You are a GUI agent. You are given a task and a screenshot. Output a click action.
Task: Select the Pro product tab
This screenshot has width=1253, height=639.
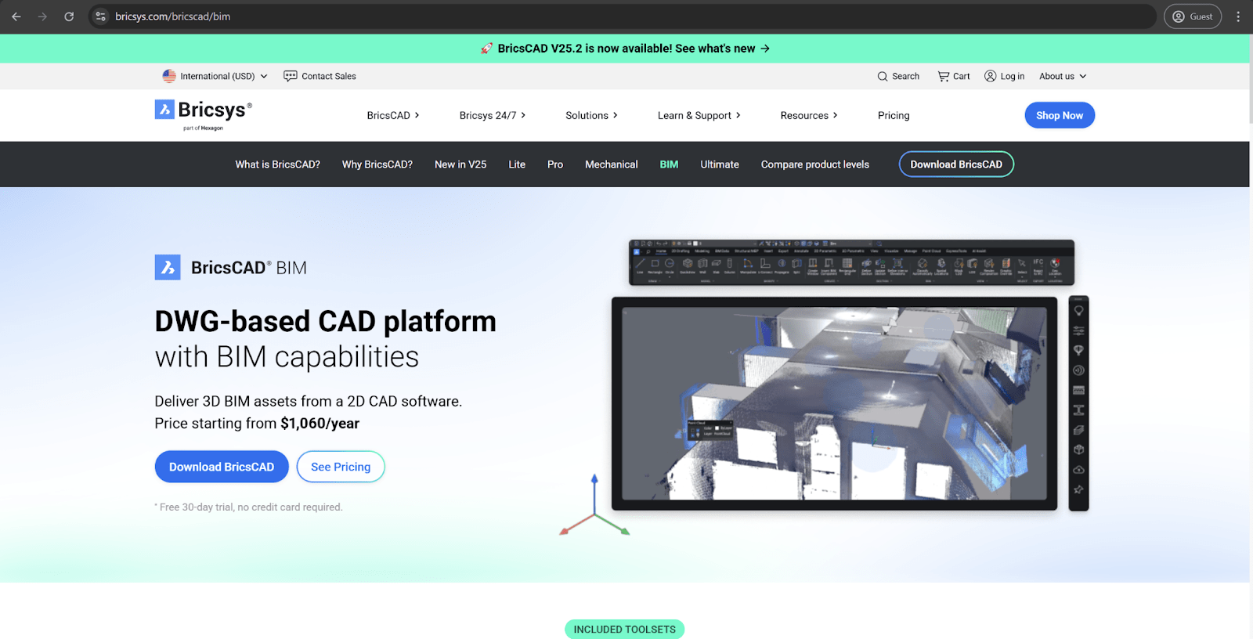click(555, 164)
